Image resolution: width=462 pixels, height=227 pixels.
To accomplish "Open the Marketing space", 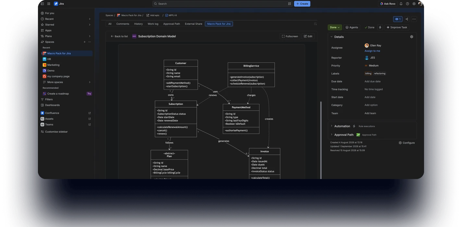I will [67, 65].
